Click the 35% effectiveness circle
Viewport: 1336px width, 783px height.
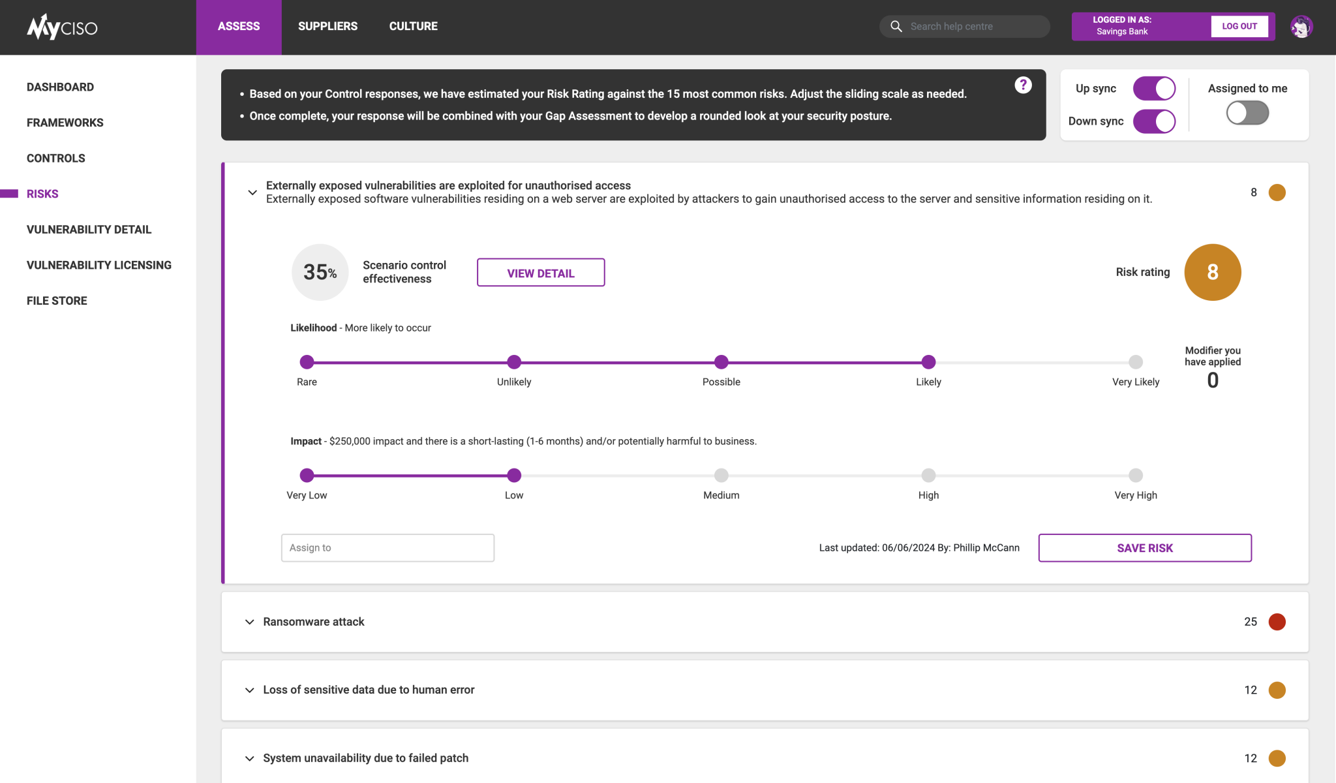coord(320,272)
